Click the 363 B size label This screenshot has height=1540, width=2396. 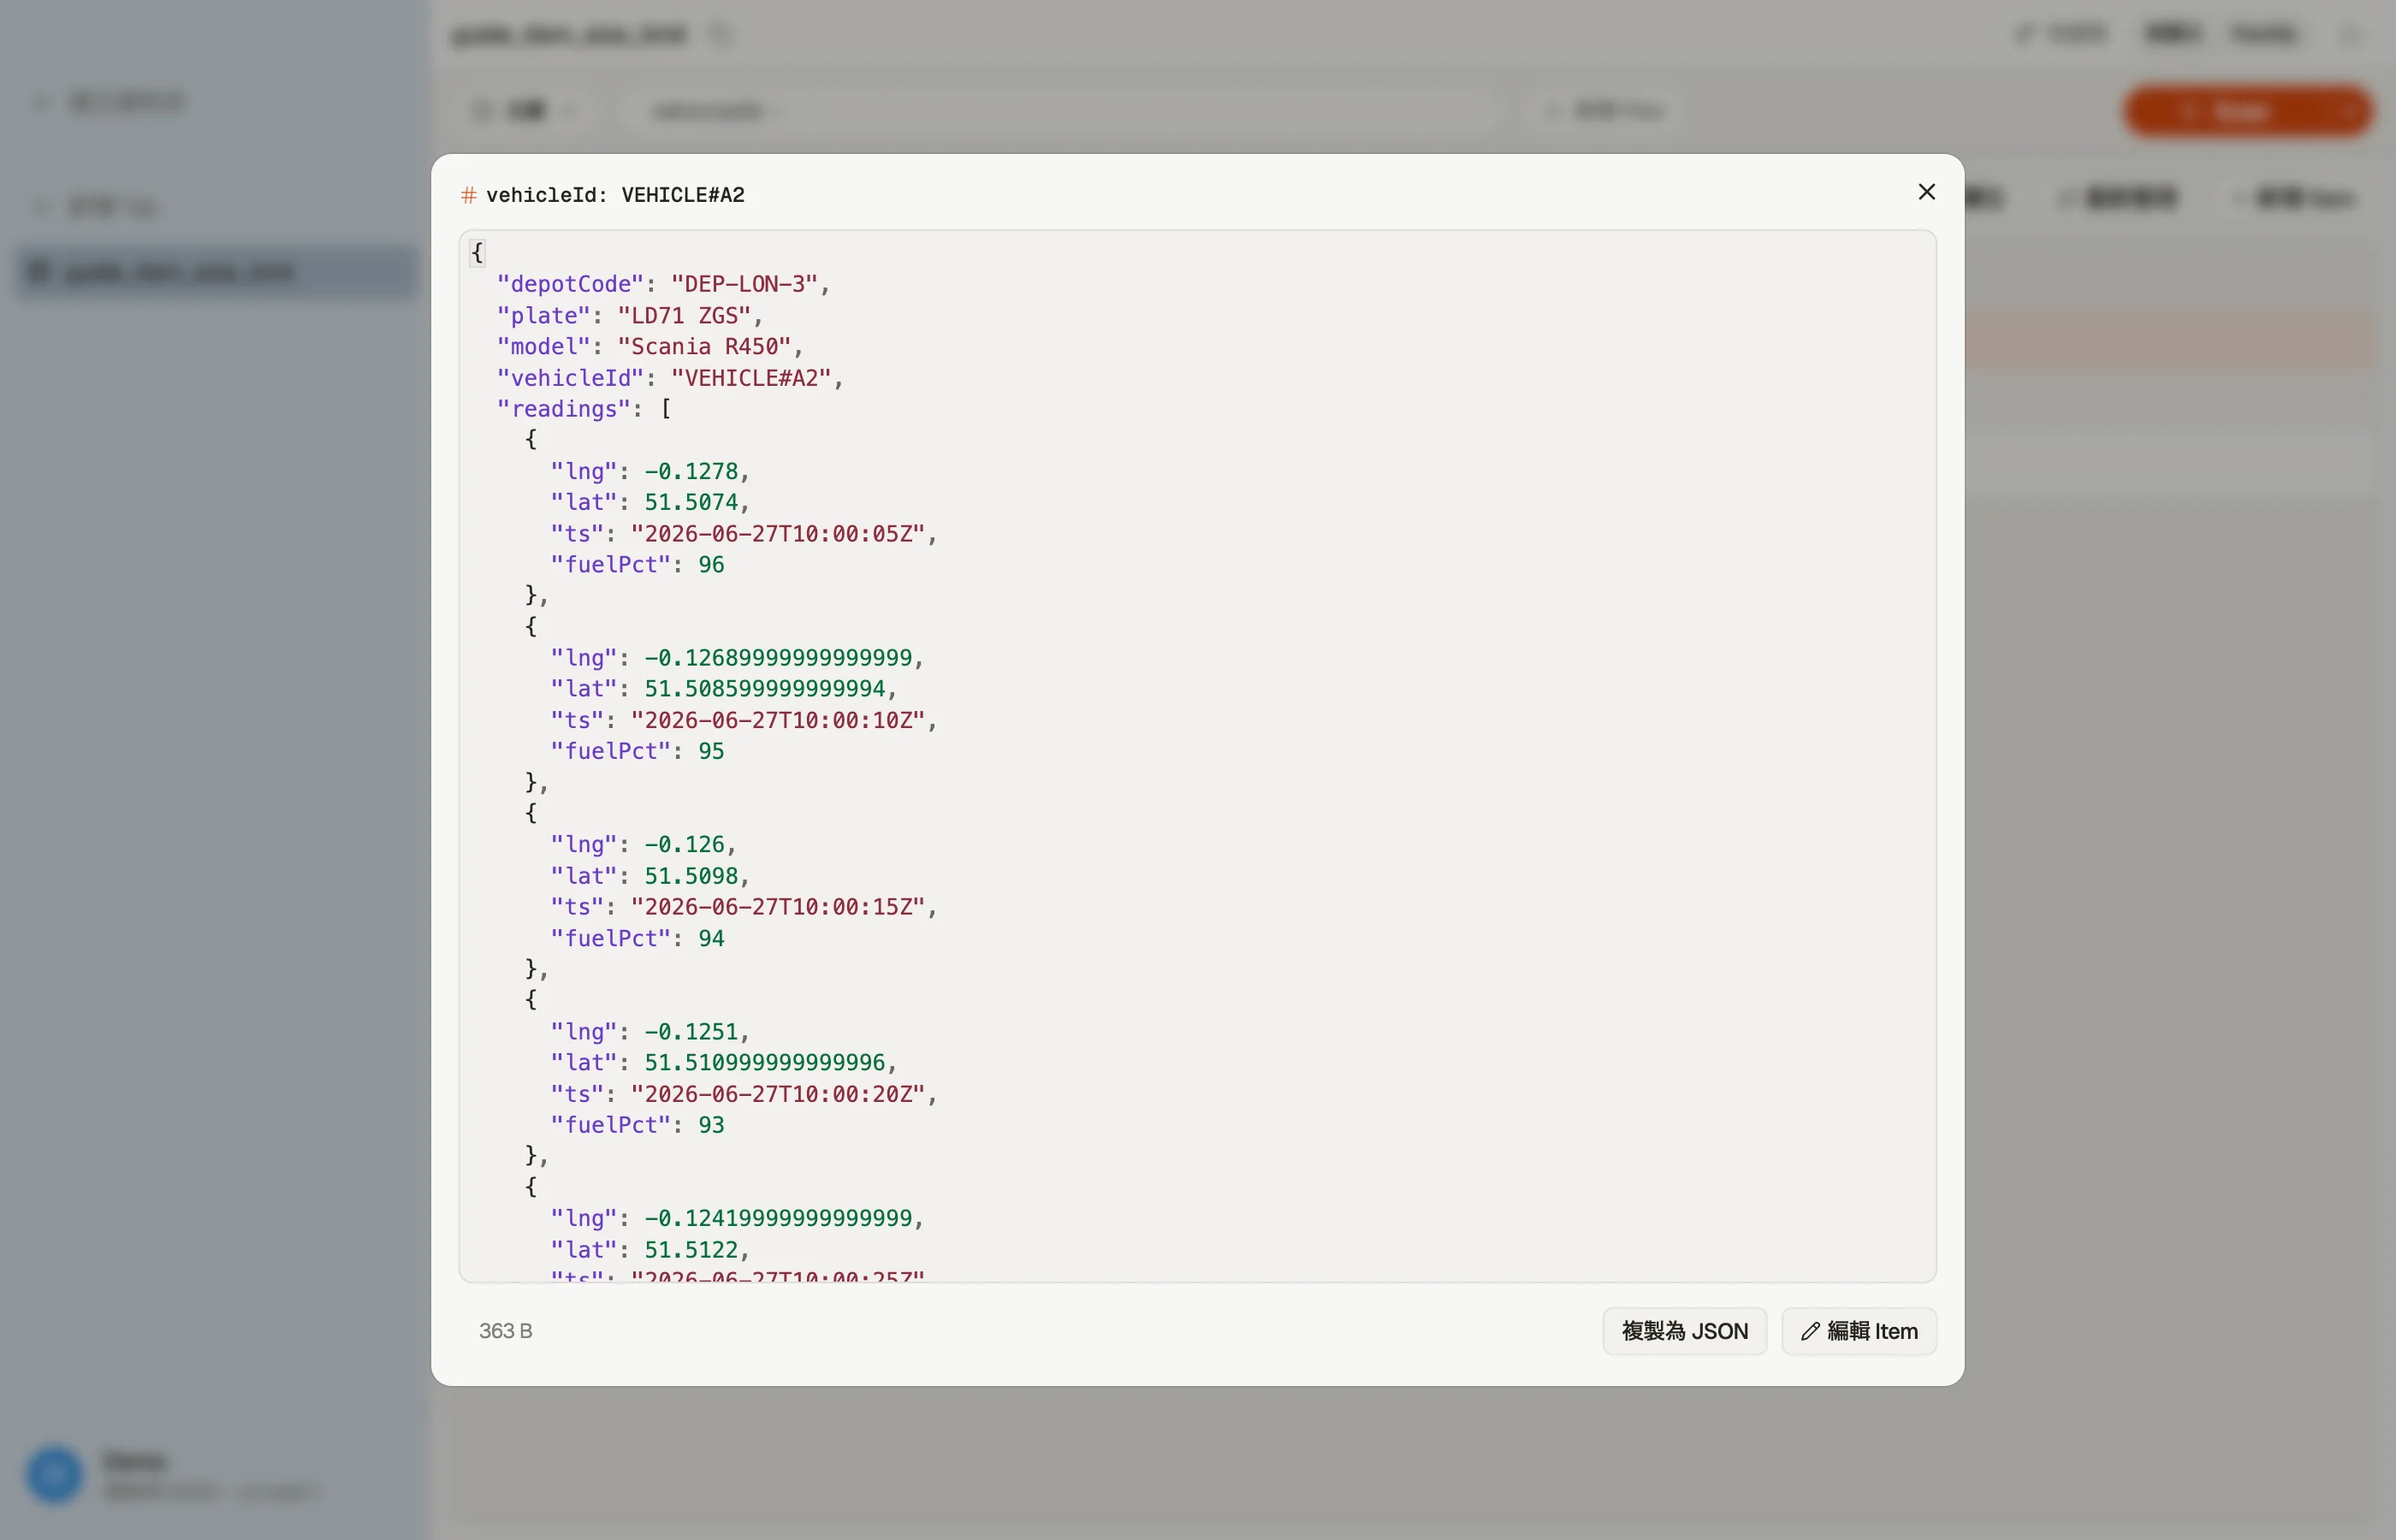[x=505, y=1331]
